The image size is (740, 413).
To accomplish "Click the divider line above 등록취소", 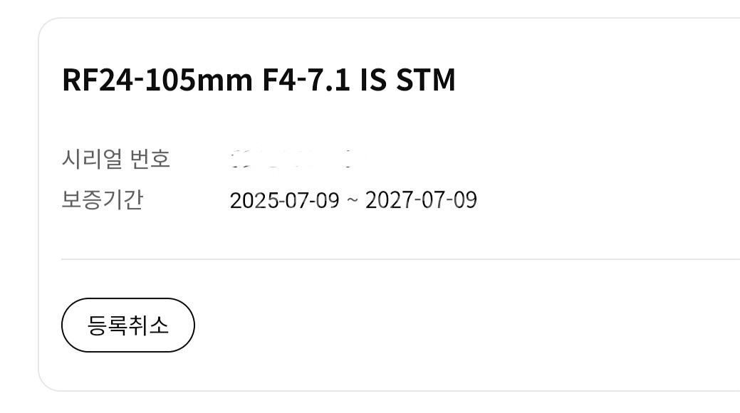I will pyautogui.click(x=399, y=259).
